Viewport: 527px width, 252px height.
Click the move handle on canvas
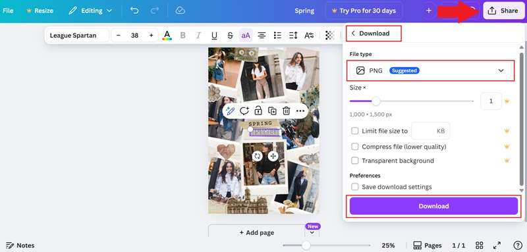(273, 156)
